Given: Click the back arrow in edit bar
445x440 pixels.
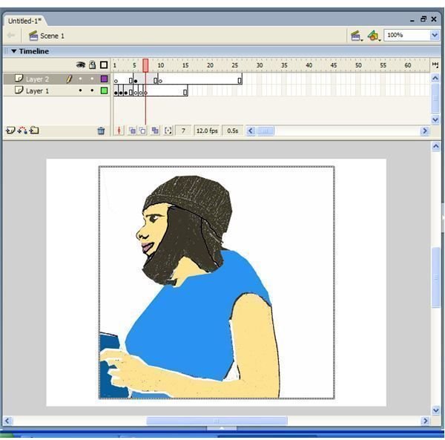Looking at the screenshot, I should click(x=11, y=36).
